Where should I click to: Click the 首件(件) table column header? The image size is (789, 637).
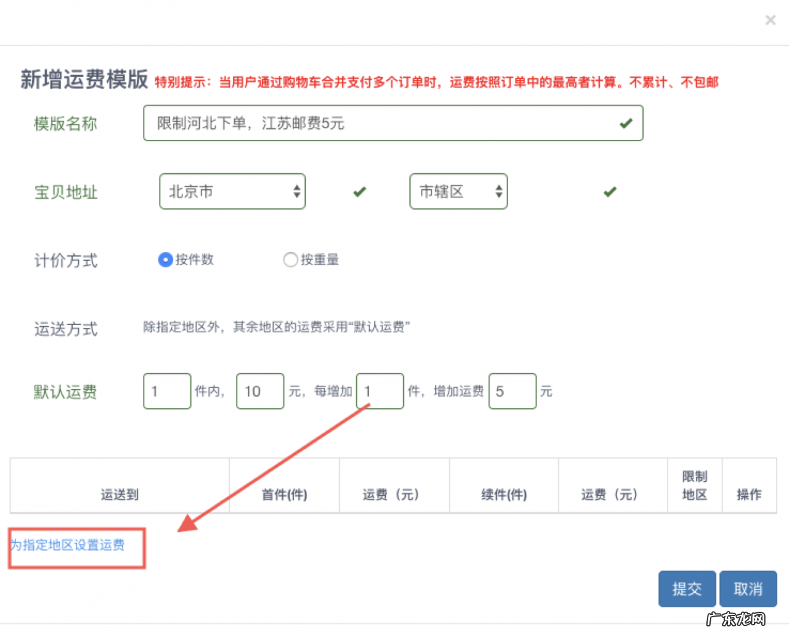click(x=284, y=495)
